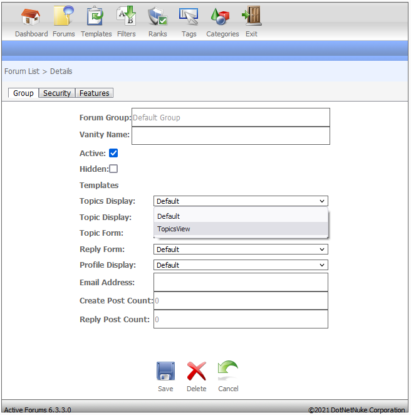Click the green arrow Cancel icon
The image size is (411, 415).
(228, 370)
